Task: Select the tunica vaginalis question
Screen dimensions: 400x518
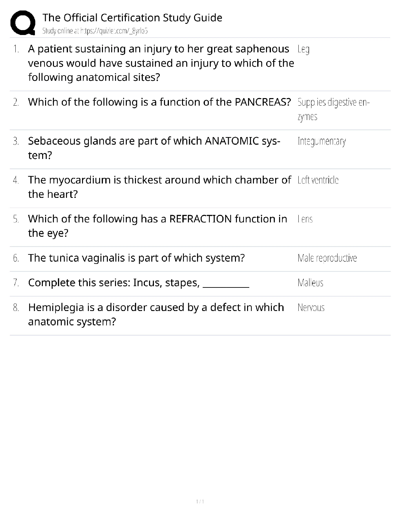Action: coord(136,258)
